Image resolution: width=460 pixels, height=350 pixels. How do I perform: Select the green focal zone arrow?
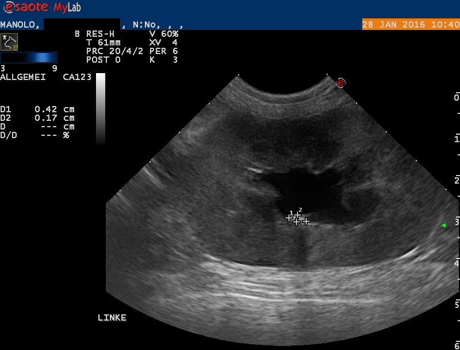(443, 225)
